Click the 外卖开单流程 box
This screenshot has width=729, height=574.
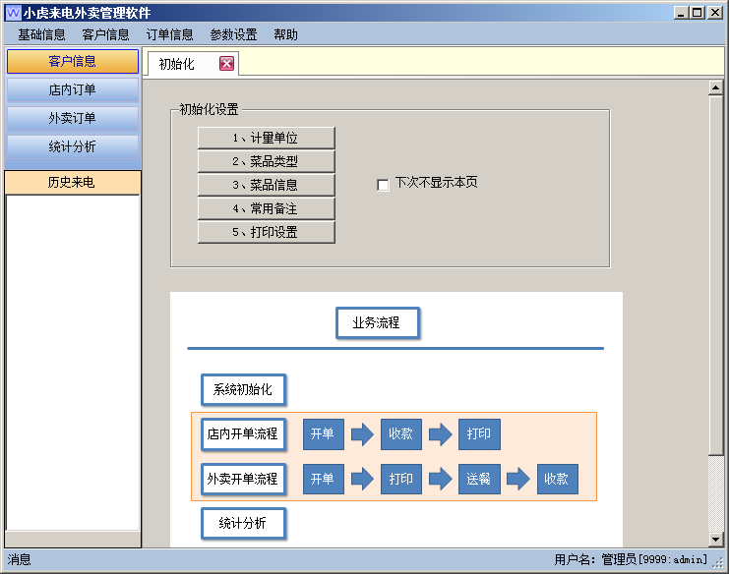(x=243, y=479)
